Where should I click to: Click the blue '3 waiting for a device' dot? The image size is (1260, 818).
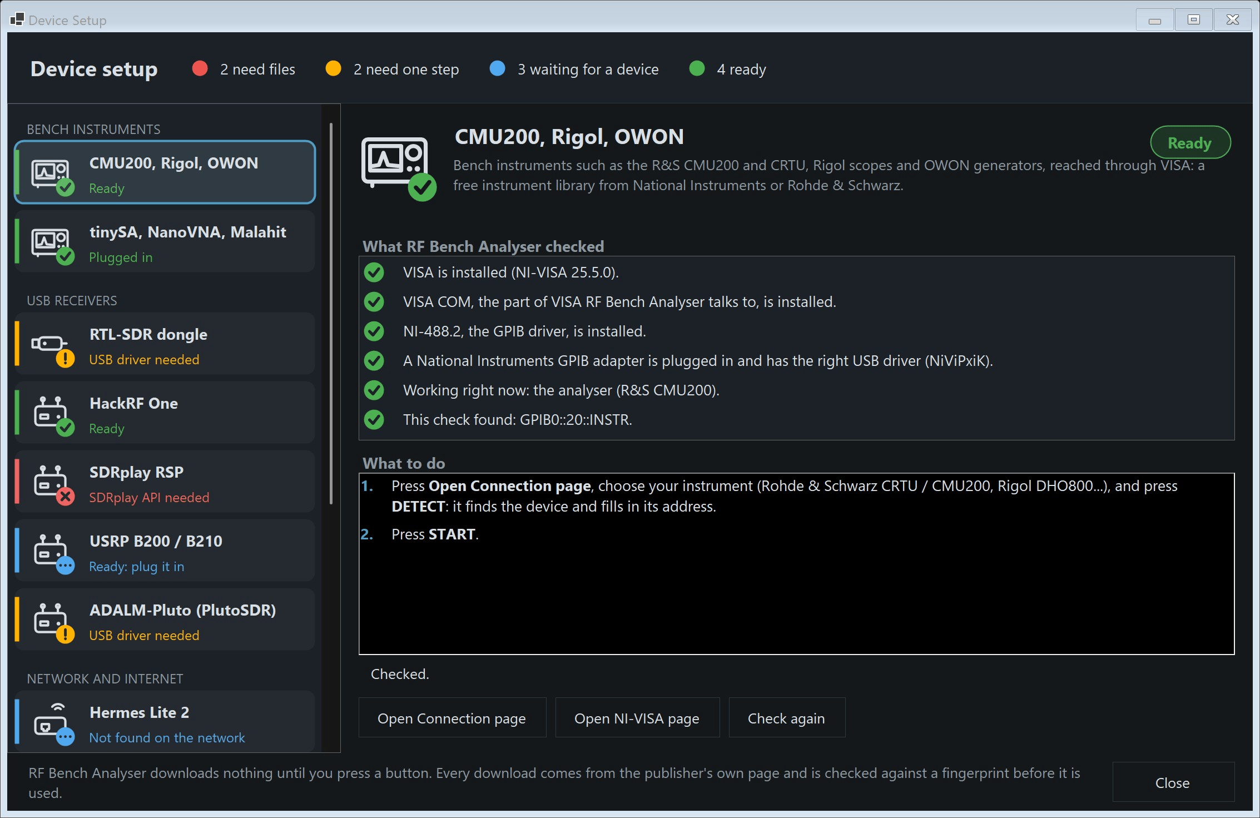pos(498,68)
